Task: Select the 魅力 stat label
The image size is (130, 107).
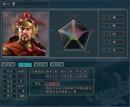Action: pyautogui.click(x=106, y=50)
